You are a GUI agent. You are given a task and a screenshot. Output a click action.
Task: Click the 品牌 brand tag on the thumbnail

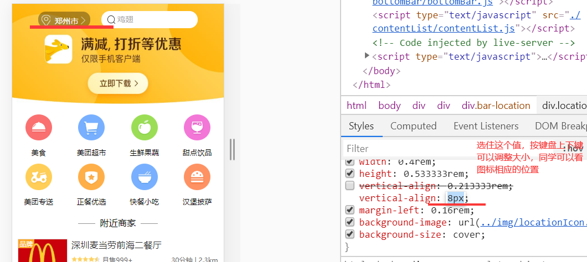(26, 244)
